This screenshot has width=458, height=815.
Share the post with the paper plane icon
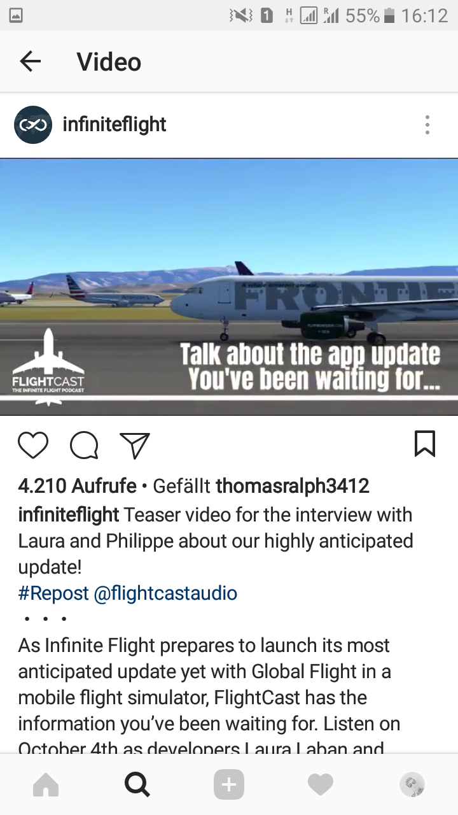(x=135, y=445)
